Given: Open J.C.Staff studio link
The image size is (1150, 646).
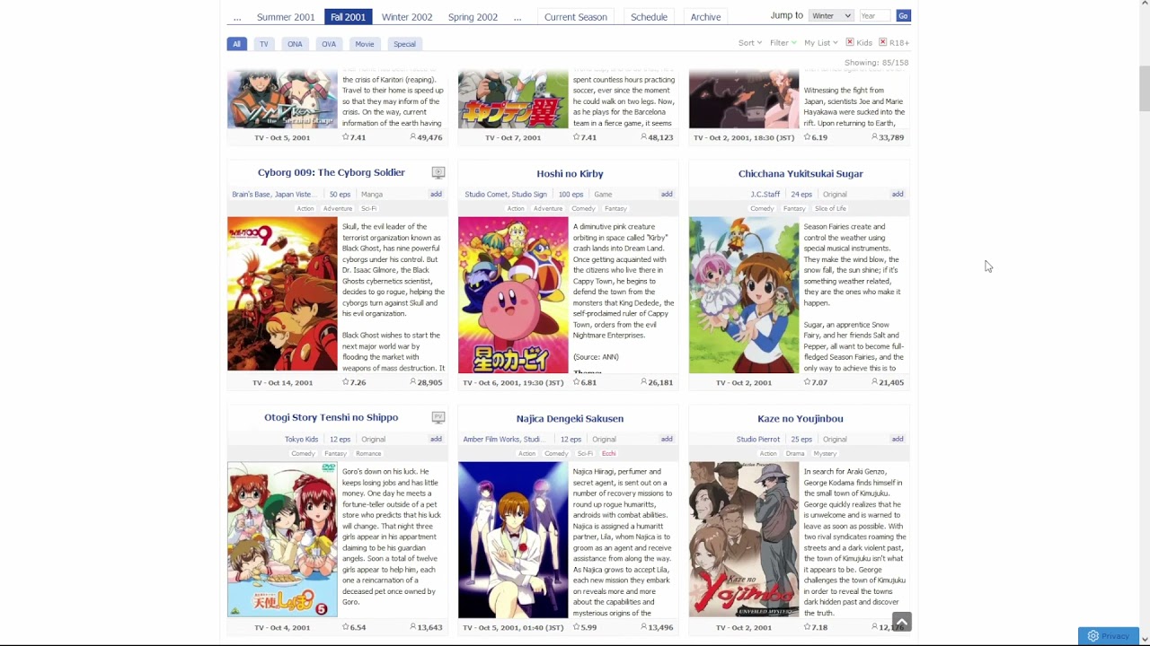Looking at the screenshot, I should [x=765, y=194].
